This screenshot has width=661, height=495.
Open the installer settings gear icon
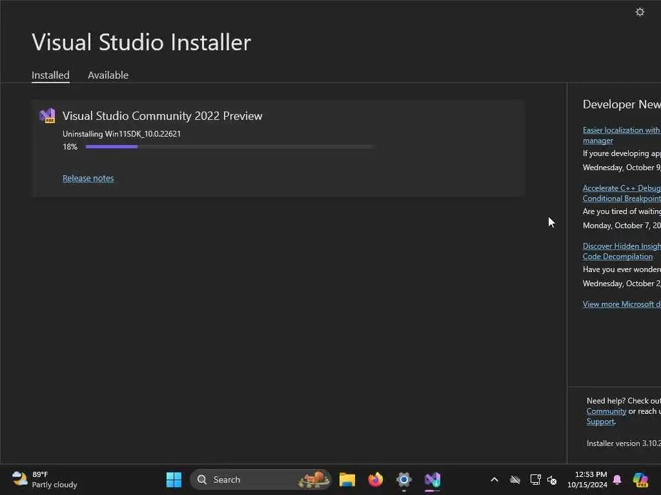(640, 12)
